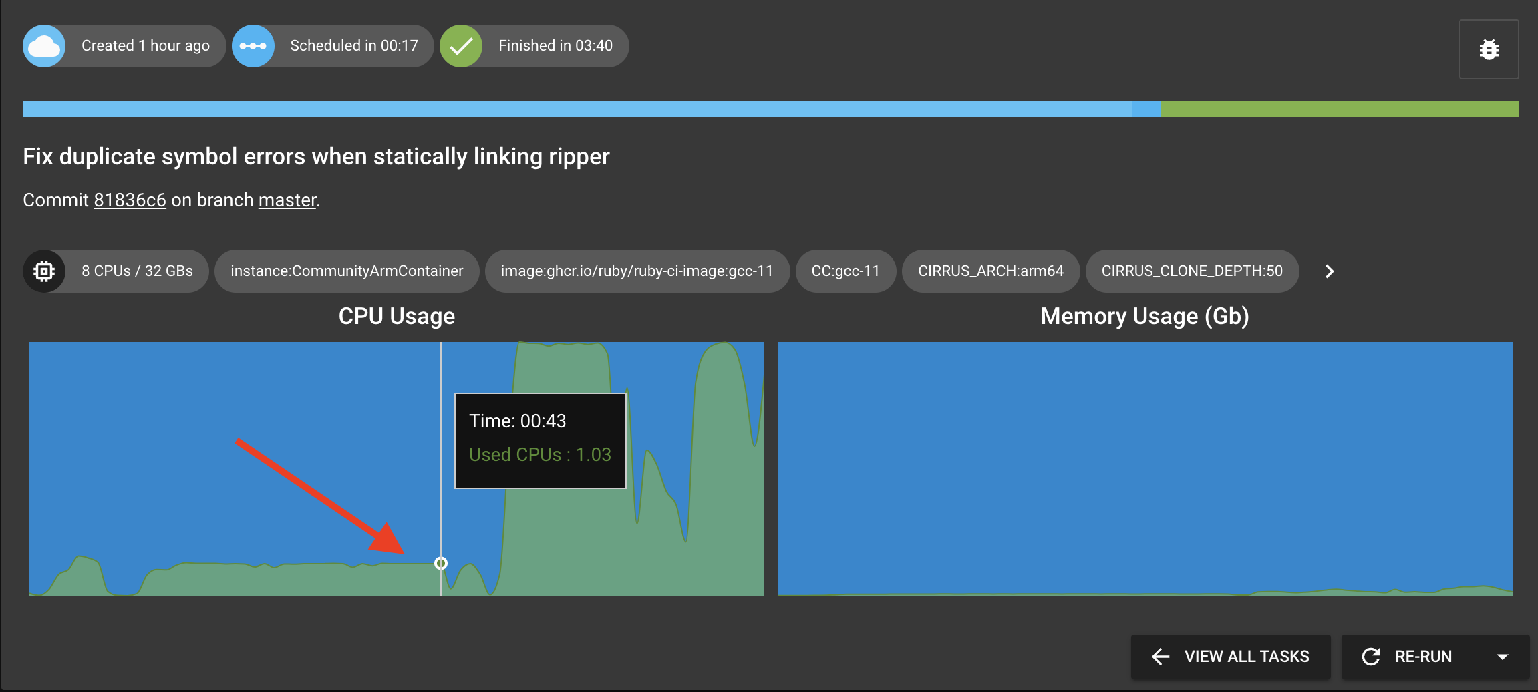Click the circular re-run refresh icon
Image resolution: width=1538 pixels, height=692 pixels.
click(x=1371, y=657)
